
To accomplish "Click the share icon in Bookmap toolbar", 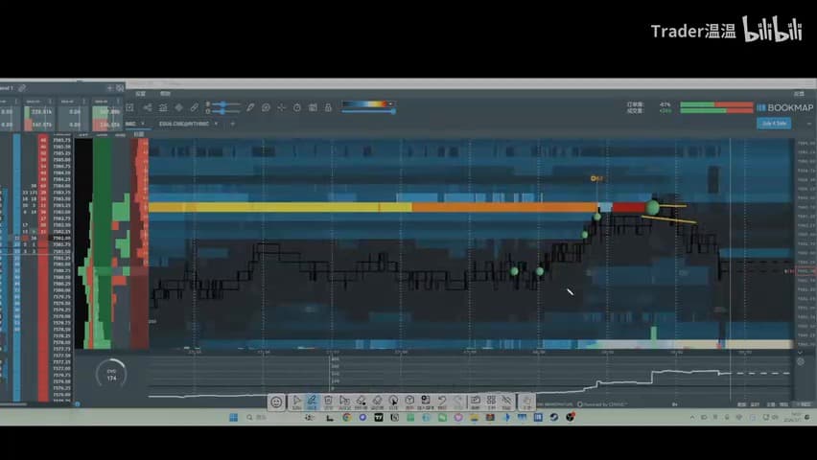I will (148, 107).
